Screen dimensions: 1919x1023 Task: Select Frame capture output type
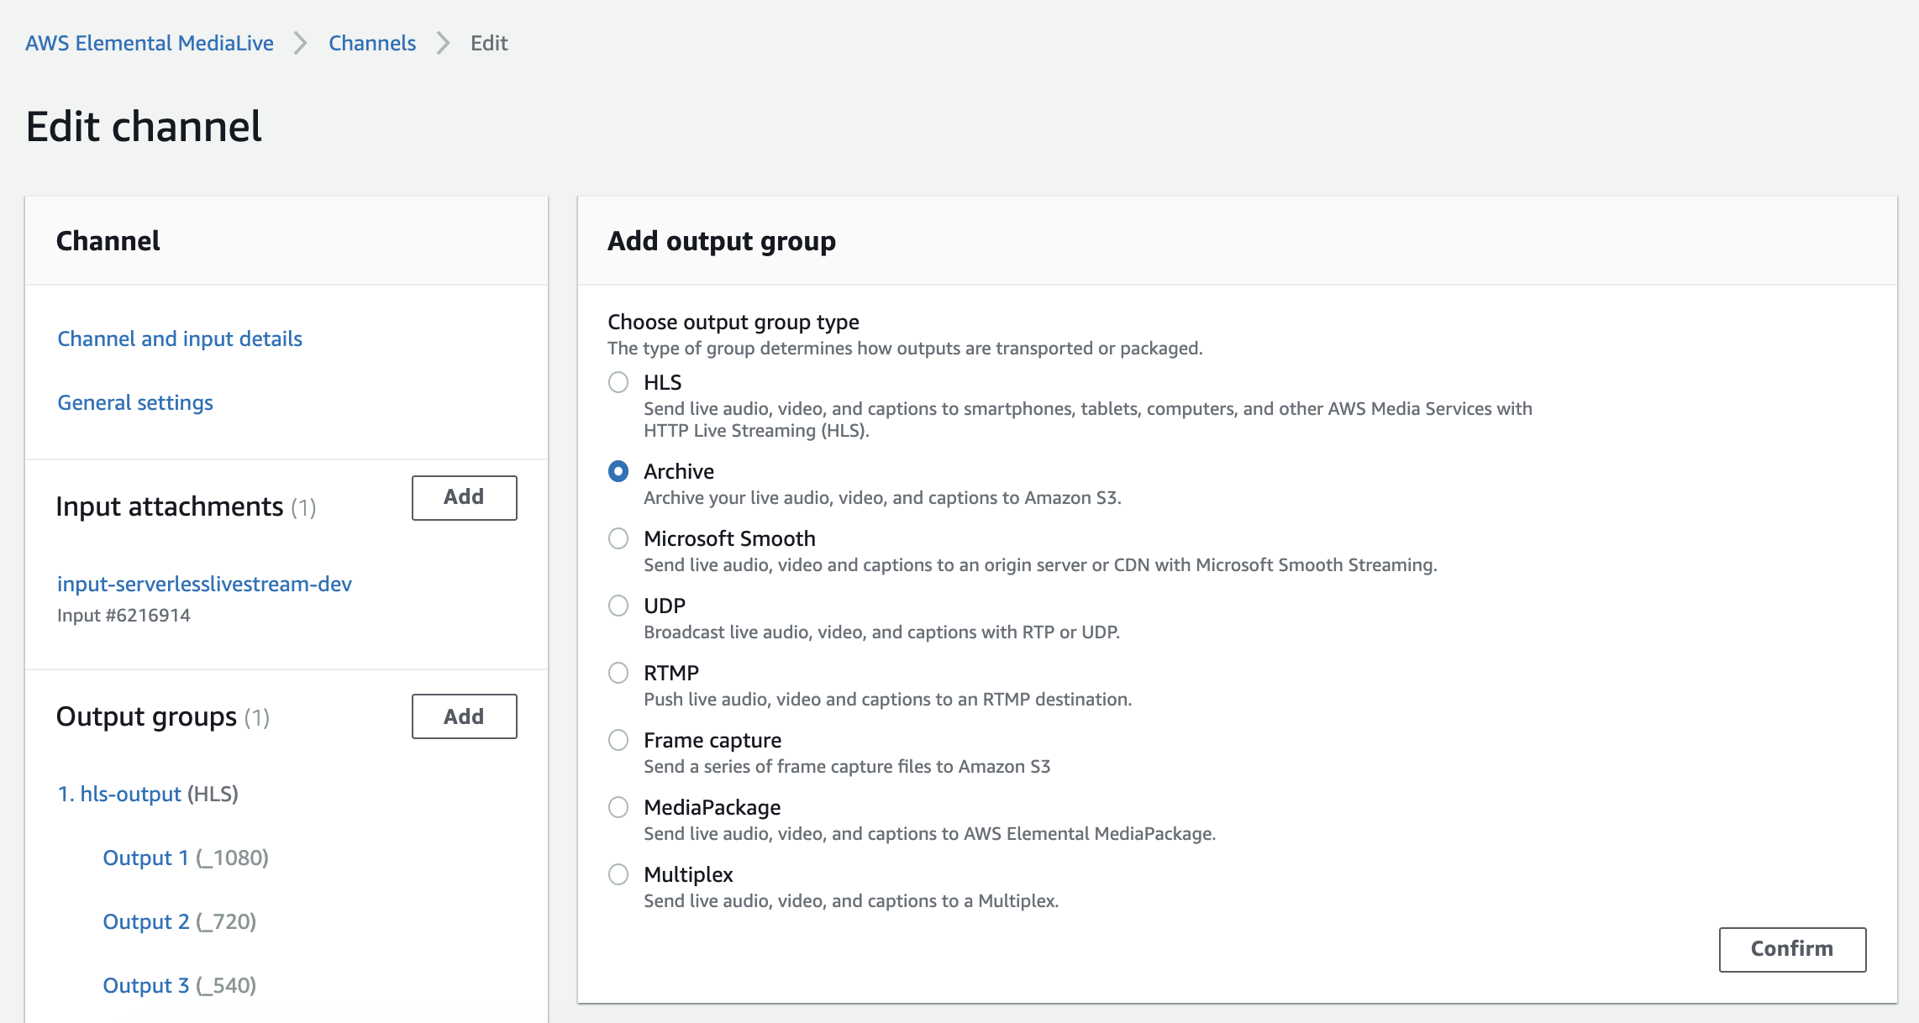(x=618, y=741)
